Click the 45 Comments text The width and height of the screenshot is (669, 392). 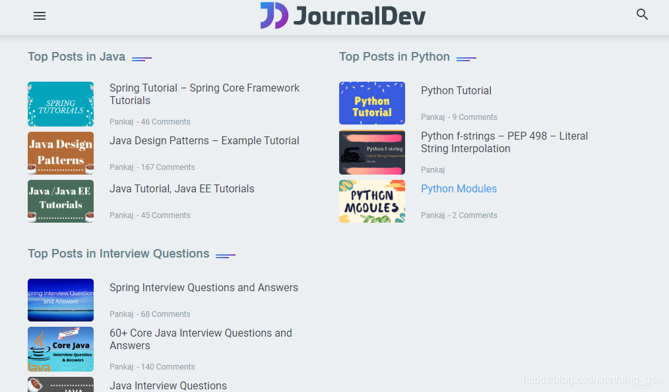pos(166,215)
